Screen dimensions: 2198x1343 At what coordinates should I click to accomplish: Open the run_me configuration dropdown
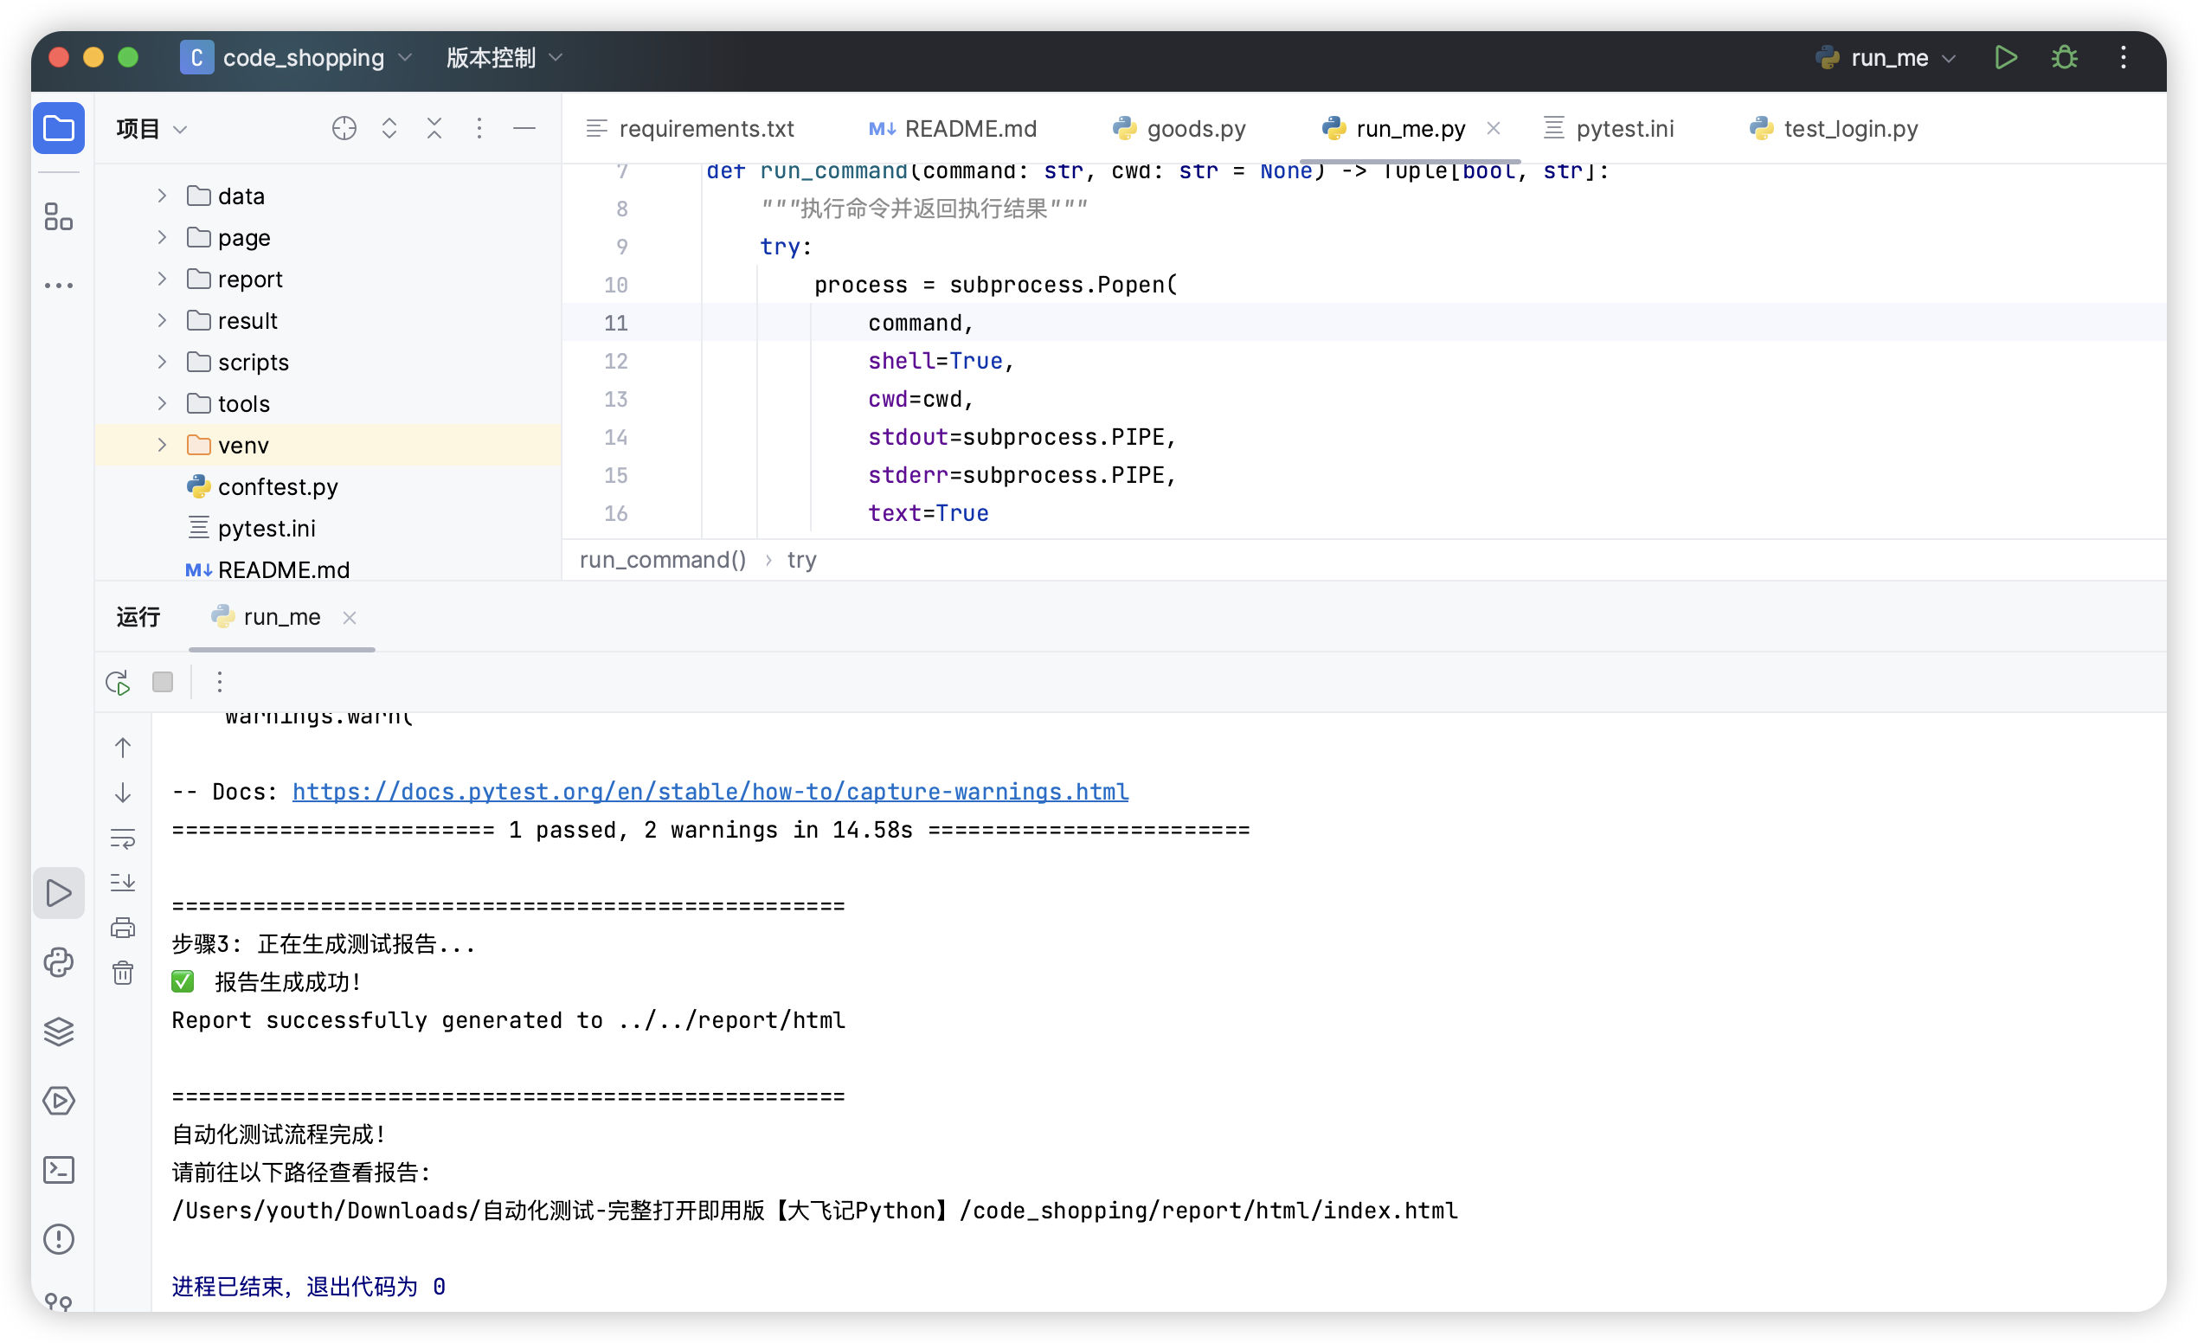[x=1887, y=58]
